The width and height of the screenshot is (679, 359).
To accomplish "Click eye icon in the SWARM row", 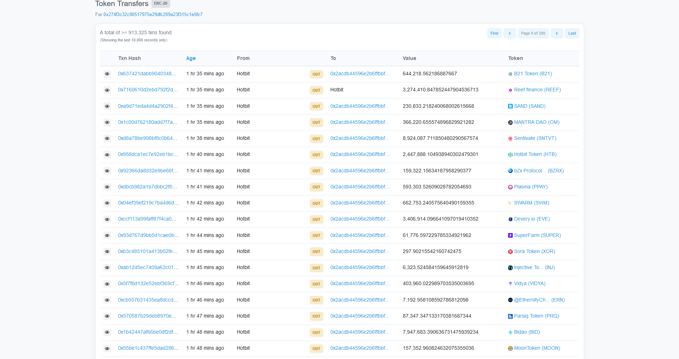I will pyautogui.click(x=107, y=203).
